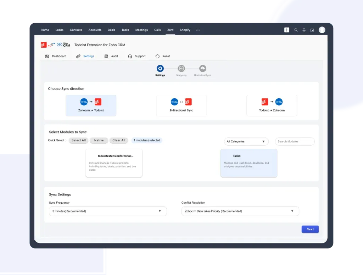Screen dimensions: 363x275
Task: Open the Xero tab
Action: coord(171,30)
